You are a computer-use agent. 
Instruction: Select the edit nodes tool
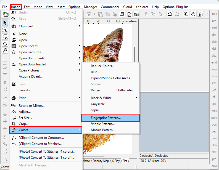click(5, 30)
